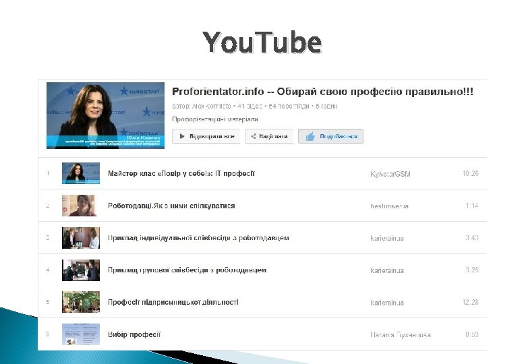Open channel 'bestunivertua' in second row
This screenshot has height=364, width=526.
click(x=389, y=206)
